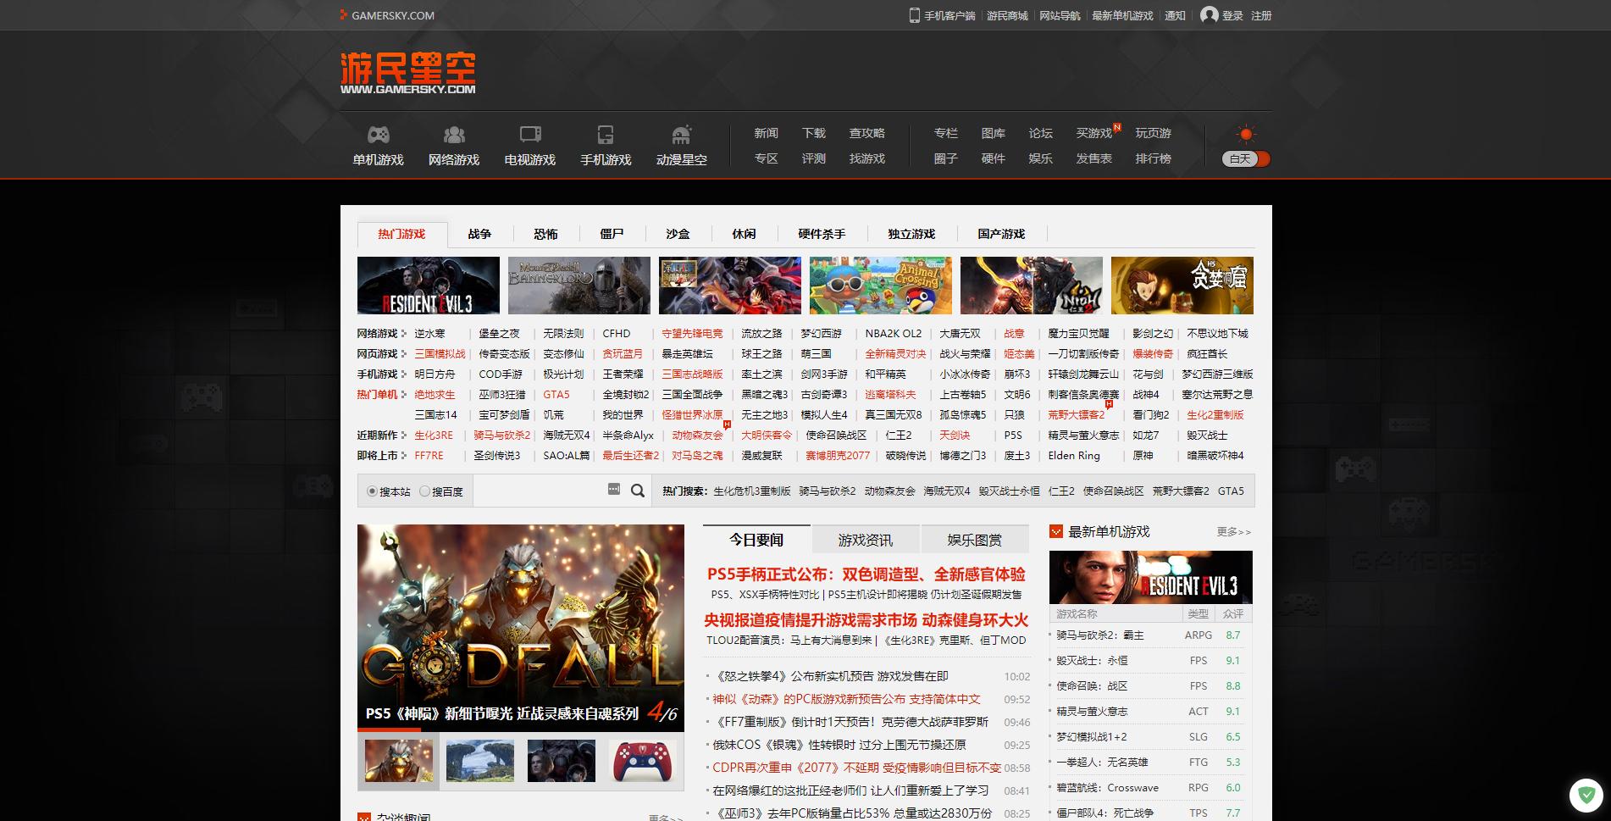Open the 买游戏 navigation link
Screen dimensions: 1611x821
tap(1093, 133)
